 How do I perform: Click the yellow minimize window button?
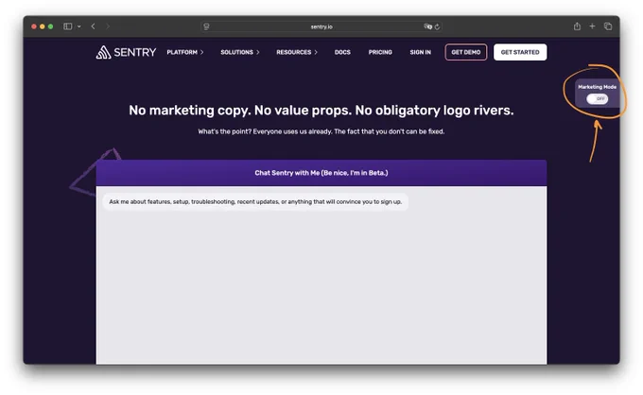click(43, 26)
